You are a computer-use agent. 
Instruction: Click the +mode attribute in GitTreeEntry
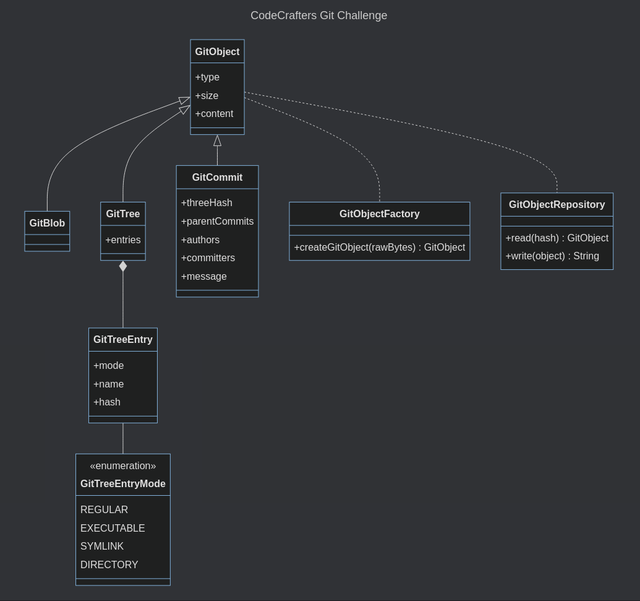click(x=108, y=366)
